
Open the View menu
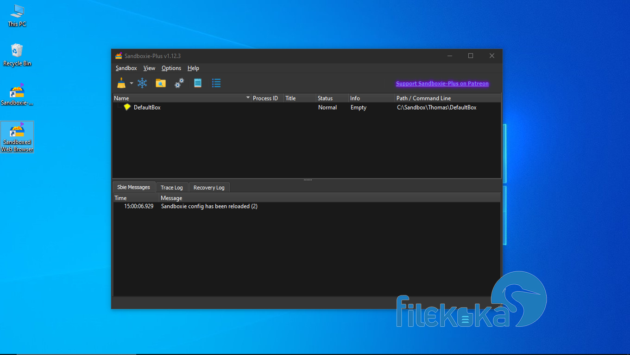click(149, 68)
